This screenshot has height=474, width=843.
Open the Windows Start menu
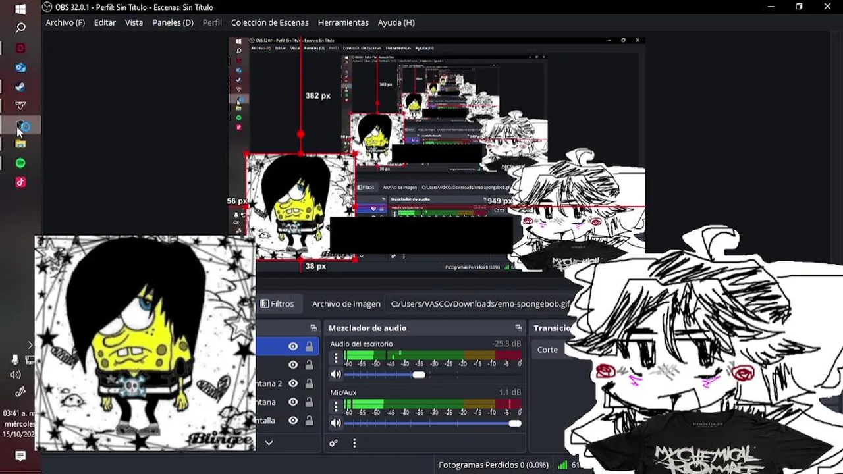click(x=20, y=9)
